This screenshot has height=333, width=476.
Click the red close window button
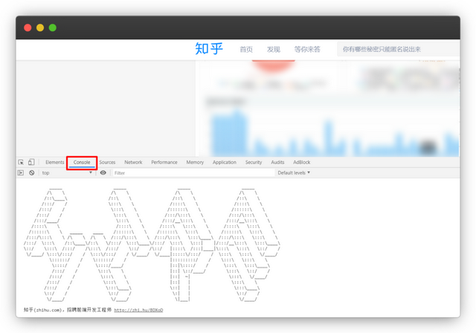click(x=28, y=28)
